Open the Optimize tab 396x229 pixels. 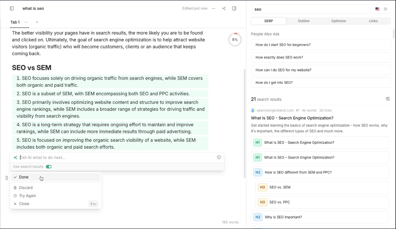click(x=338, y=21)
